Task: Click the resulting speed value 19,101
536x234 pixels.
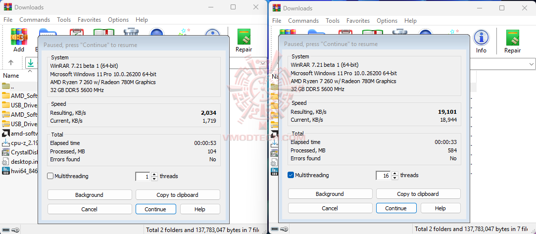Action: [x=447, y=112]
